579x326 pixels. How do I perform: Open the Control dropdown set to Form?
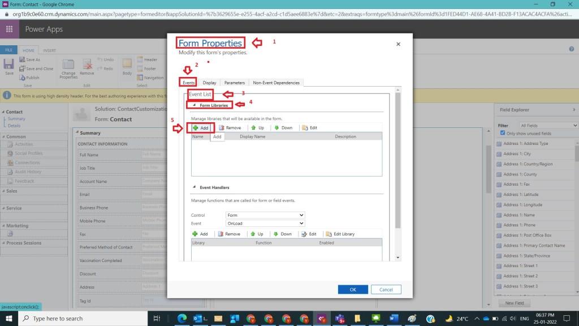point(265,215)
